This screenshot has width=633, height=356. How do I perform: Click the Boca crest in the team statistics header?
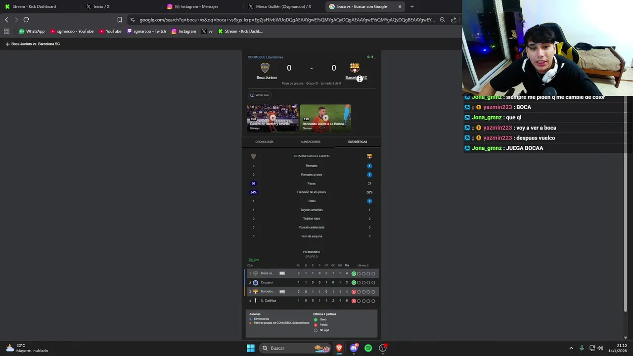[254, 156]
